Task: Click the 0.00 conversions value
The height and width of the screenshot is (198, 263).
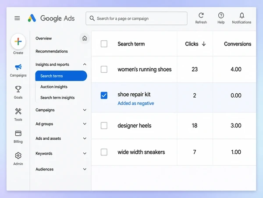Action: [x=236, y=95]
